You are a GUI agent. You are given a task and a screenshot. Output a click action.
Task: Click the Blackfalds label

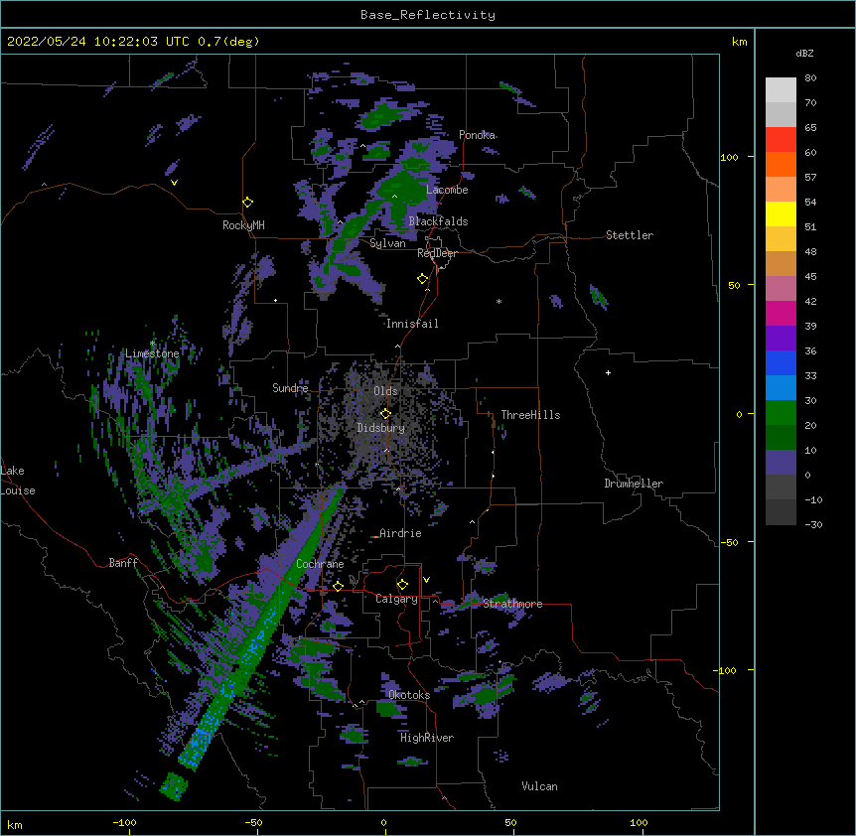pyautogui.click(x=438, y=221)
